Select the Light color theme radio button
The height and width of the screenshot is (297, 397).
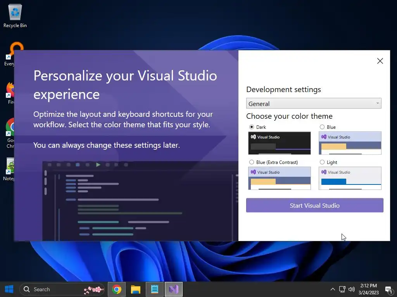(322, 162)
